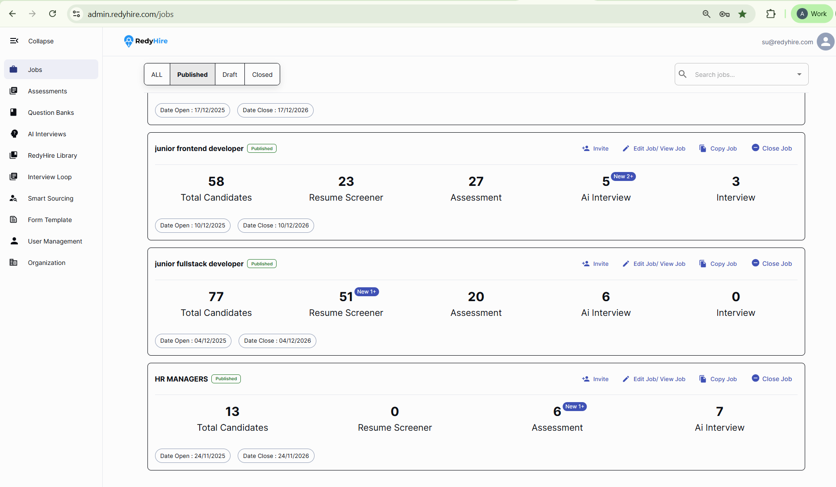Image resolution: width=836 pixels, height=487 pixels.
Task: Show ALL jobs tab
Action: 157,75
